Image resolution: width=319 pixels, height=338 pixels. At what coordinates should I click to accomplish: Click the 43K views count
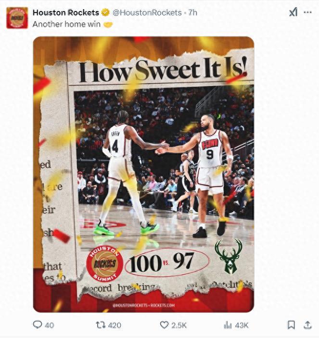click(x=242, y=325)
